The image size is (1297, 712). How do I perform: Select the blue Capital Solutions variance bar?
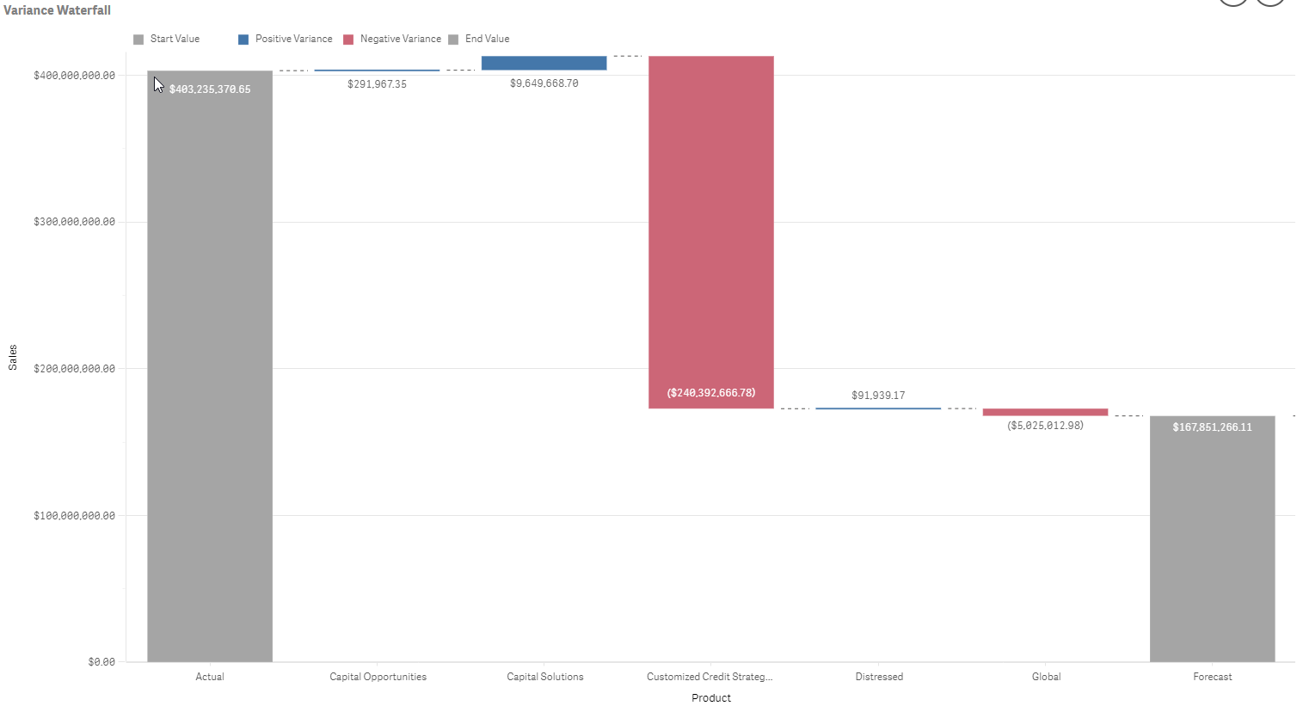[544, 63]
